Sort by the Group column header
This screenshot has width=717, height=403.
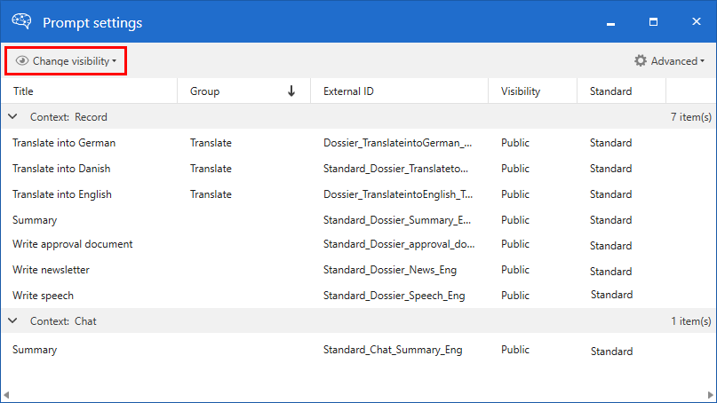[x=243, y=91]
